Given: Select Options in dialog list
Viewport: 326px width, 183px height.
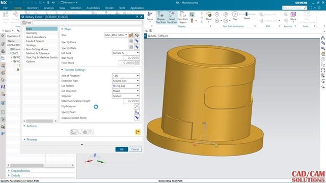Looking at the screenshot, I should click(31, 62).
